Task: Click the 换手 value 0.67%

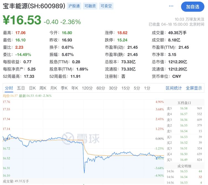Action: coord(68,47)
